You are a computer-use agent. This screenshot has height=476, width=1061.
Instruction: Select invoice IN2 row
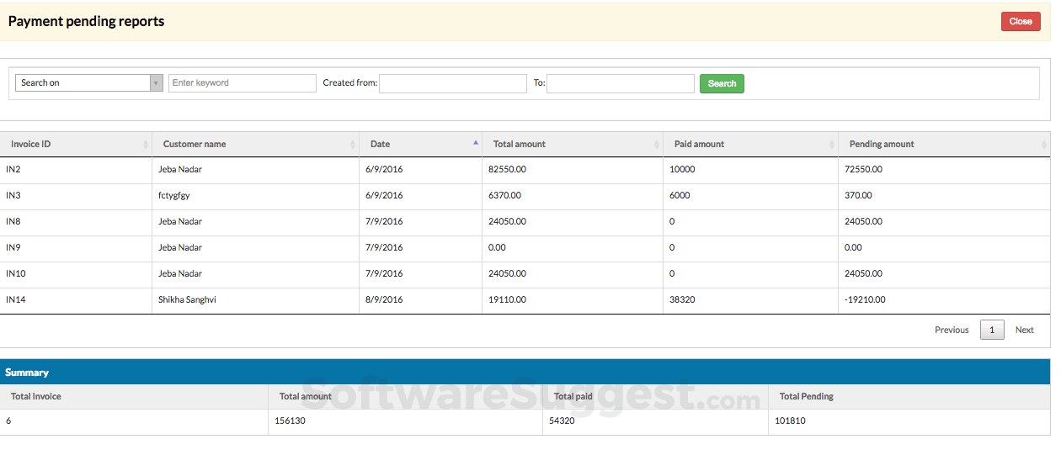[13, 169]
